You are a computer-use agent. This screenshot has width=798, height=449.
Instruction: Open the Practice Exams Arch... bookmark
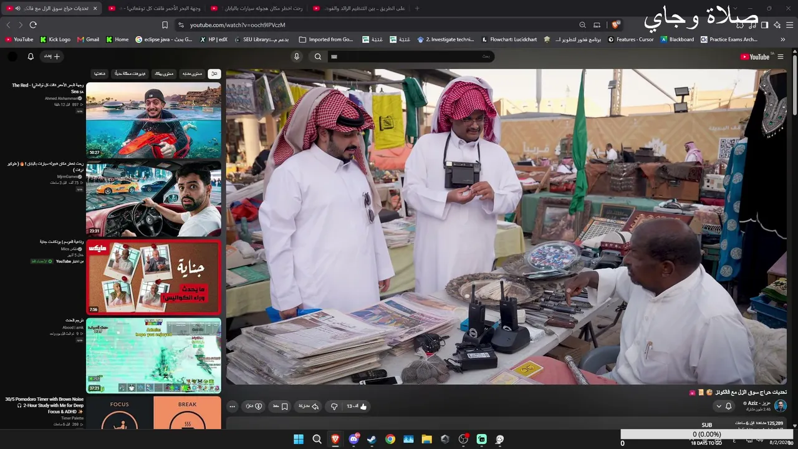(x=729, y=39)
